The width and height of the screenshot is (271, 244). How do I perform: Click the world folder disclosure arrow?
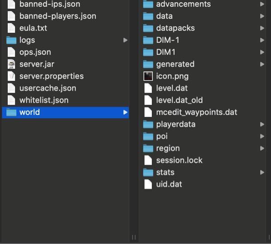(125, 112)
